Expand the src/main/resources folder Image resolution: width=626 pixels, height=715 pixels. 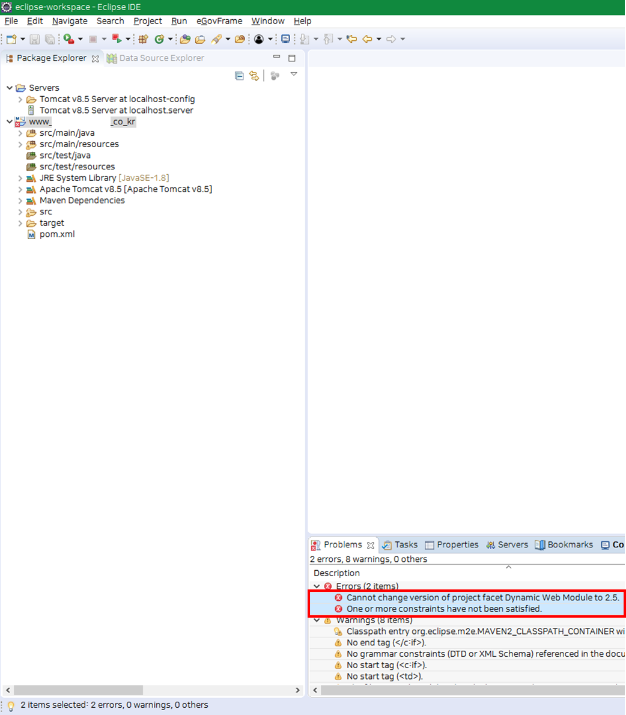(x=20, y=144)
